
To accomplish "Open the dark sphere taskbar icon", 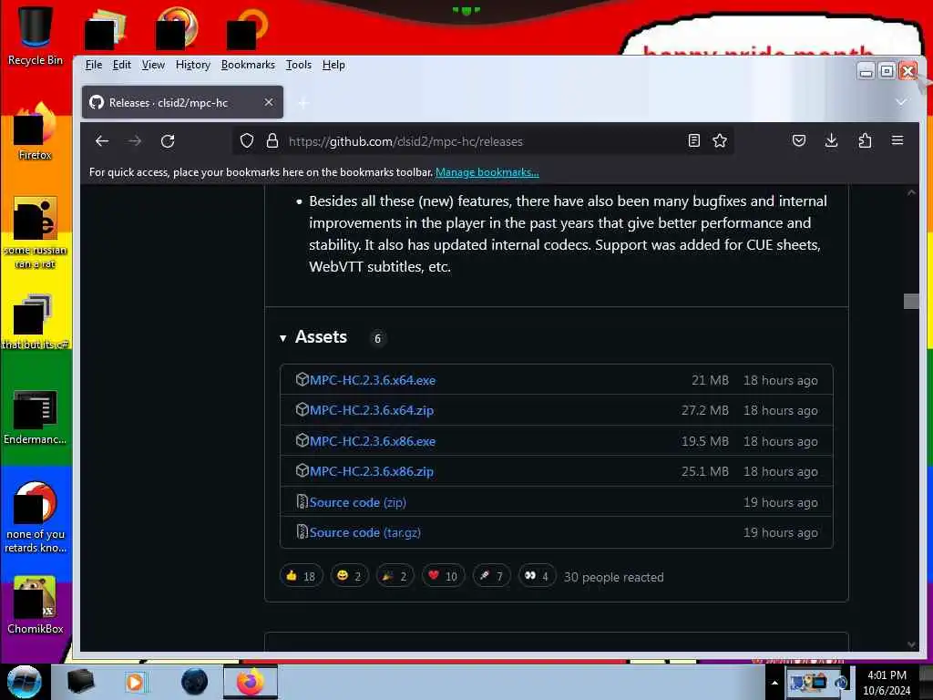I will [195, 682].
